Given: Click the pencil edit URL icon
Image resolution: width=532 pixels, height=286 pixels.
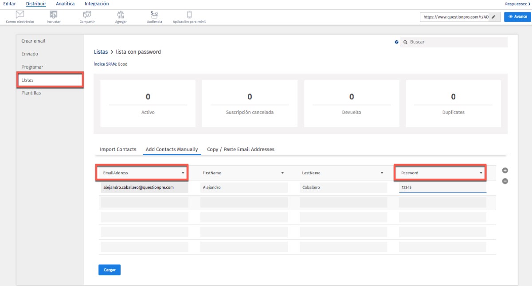Looking at the screenshot, I should [x=493, y=17].
